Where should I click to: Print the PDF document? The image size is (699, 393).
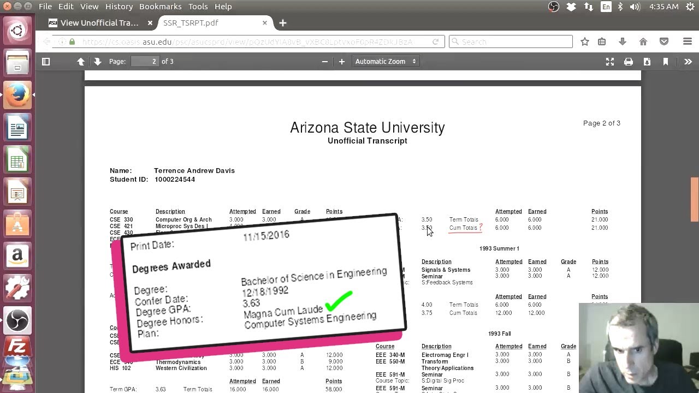pos(629,62)
